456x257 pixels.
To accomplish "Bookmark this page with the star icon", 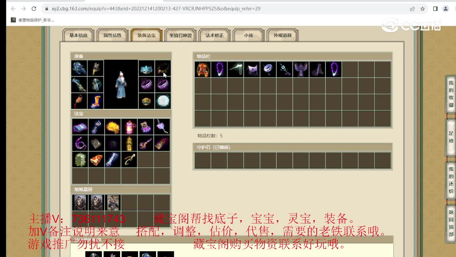I will (423, 9).
